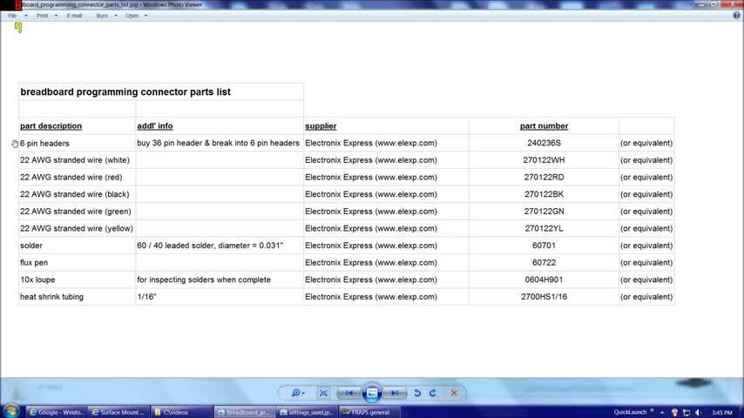Select breadboard_pr taskbar button
The height and width of the screenshot is (418, 744).
244,412
